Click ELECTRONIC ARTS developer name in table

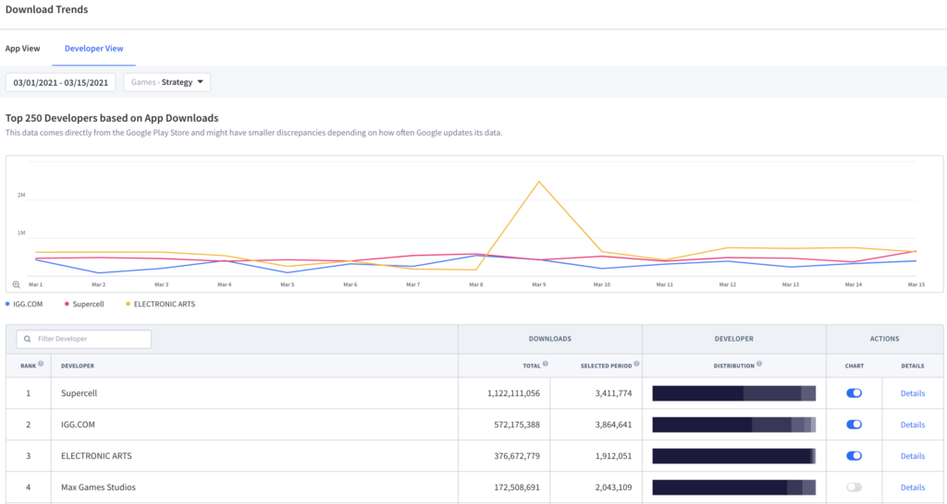(x=96, y=456)
